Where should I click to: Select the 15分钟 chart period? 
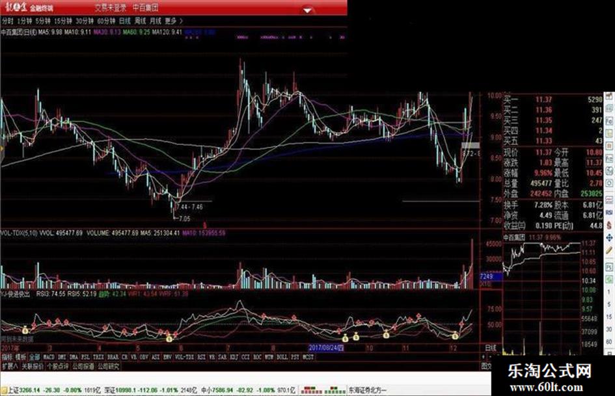click(63, 21)
